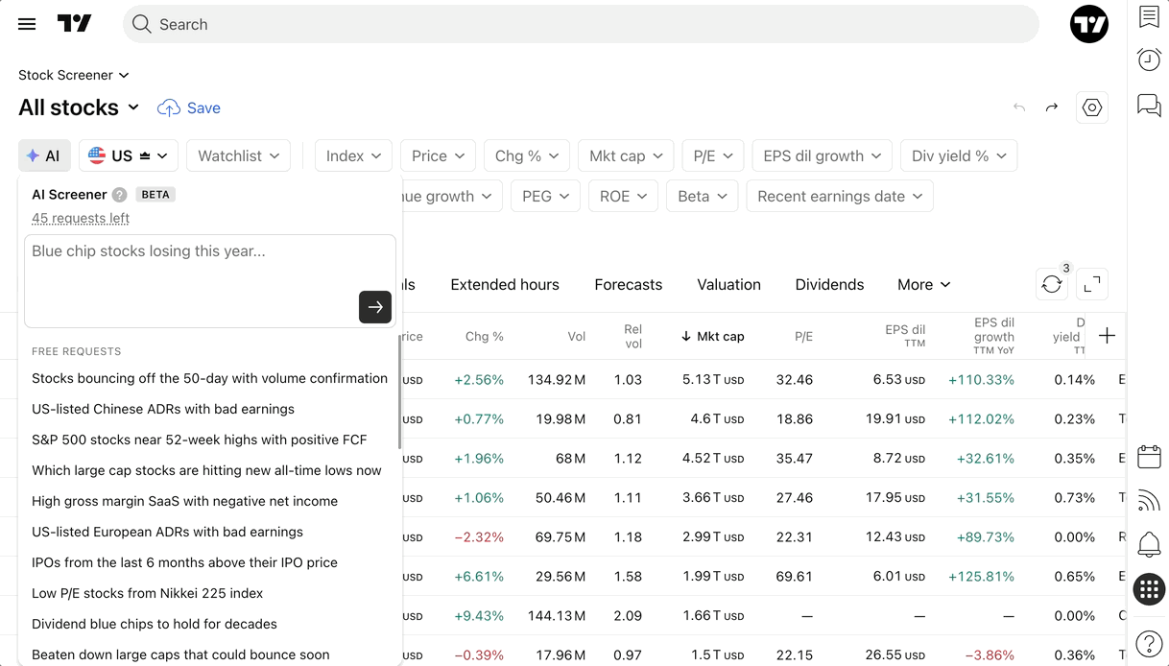The width and height of the screenshot is (1169, 666).
Task: Open notifications bell icon
Action: 1149,544
